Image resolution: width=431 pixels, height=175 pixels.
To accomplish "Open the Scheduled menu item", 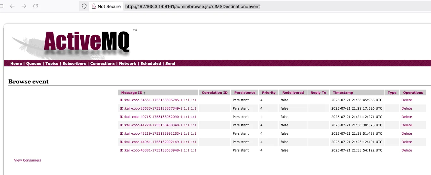I will point(151,63).
